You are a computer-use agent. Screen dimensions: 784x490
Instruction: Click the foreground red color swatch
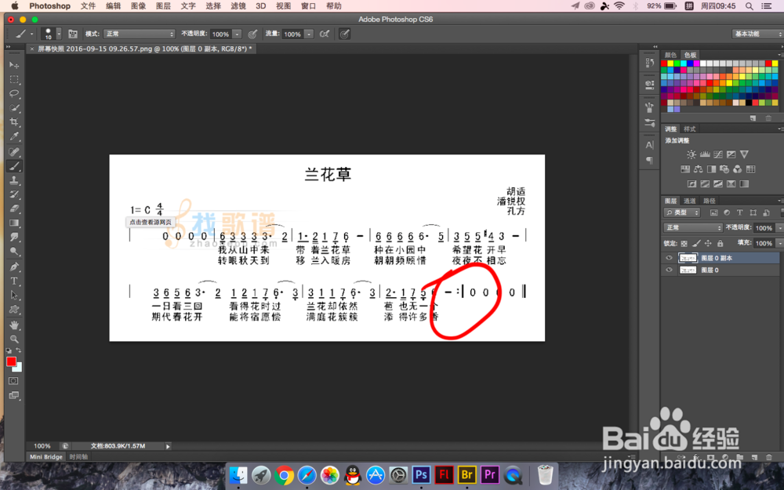pos(11,361)
